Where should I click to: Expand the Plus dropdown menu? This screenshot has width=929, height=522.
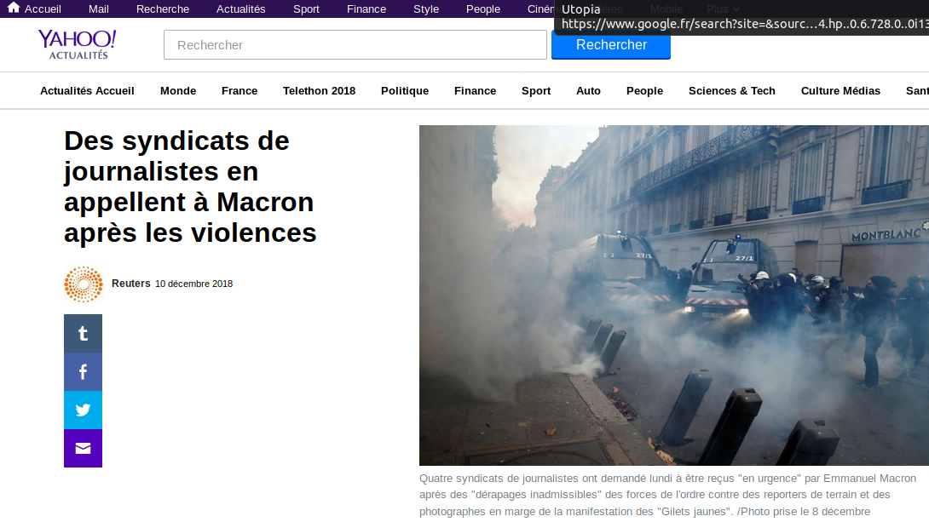[x=723, y=9]
